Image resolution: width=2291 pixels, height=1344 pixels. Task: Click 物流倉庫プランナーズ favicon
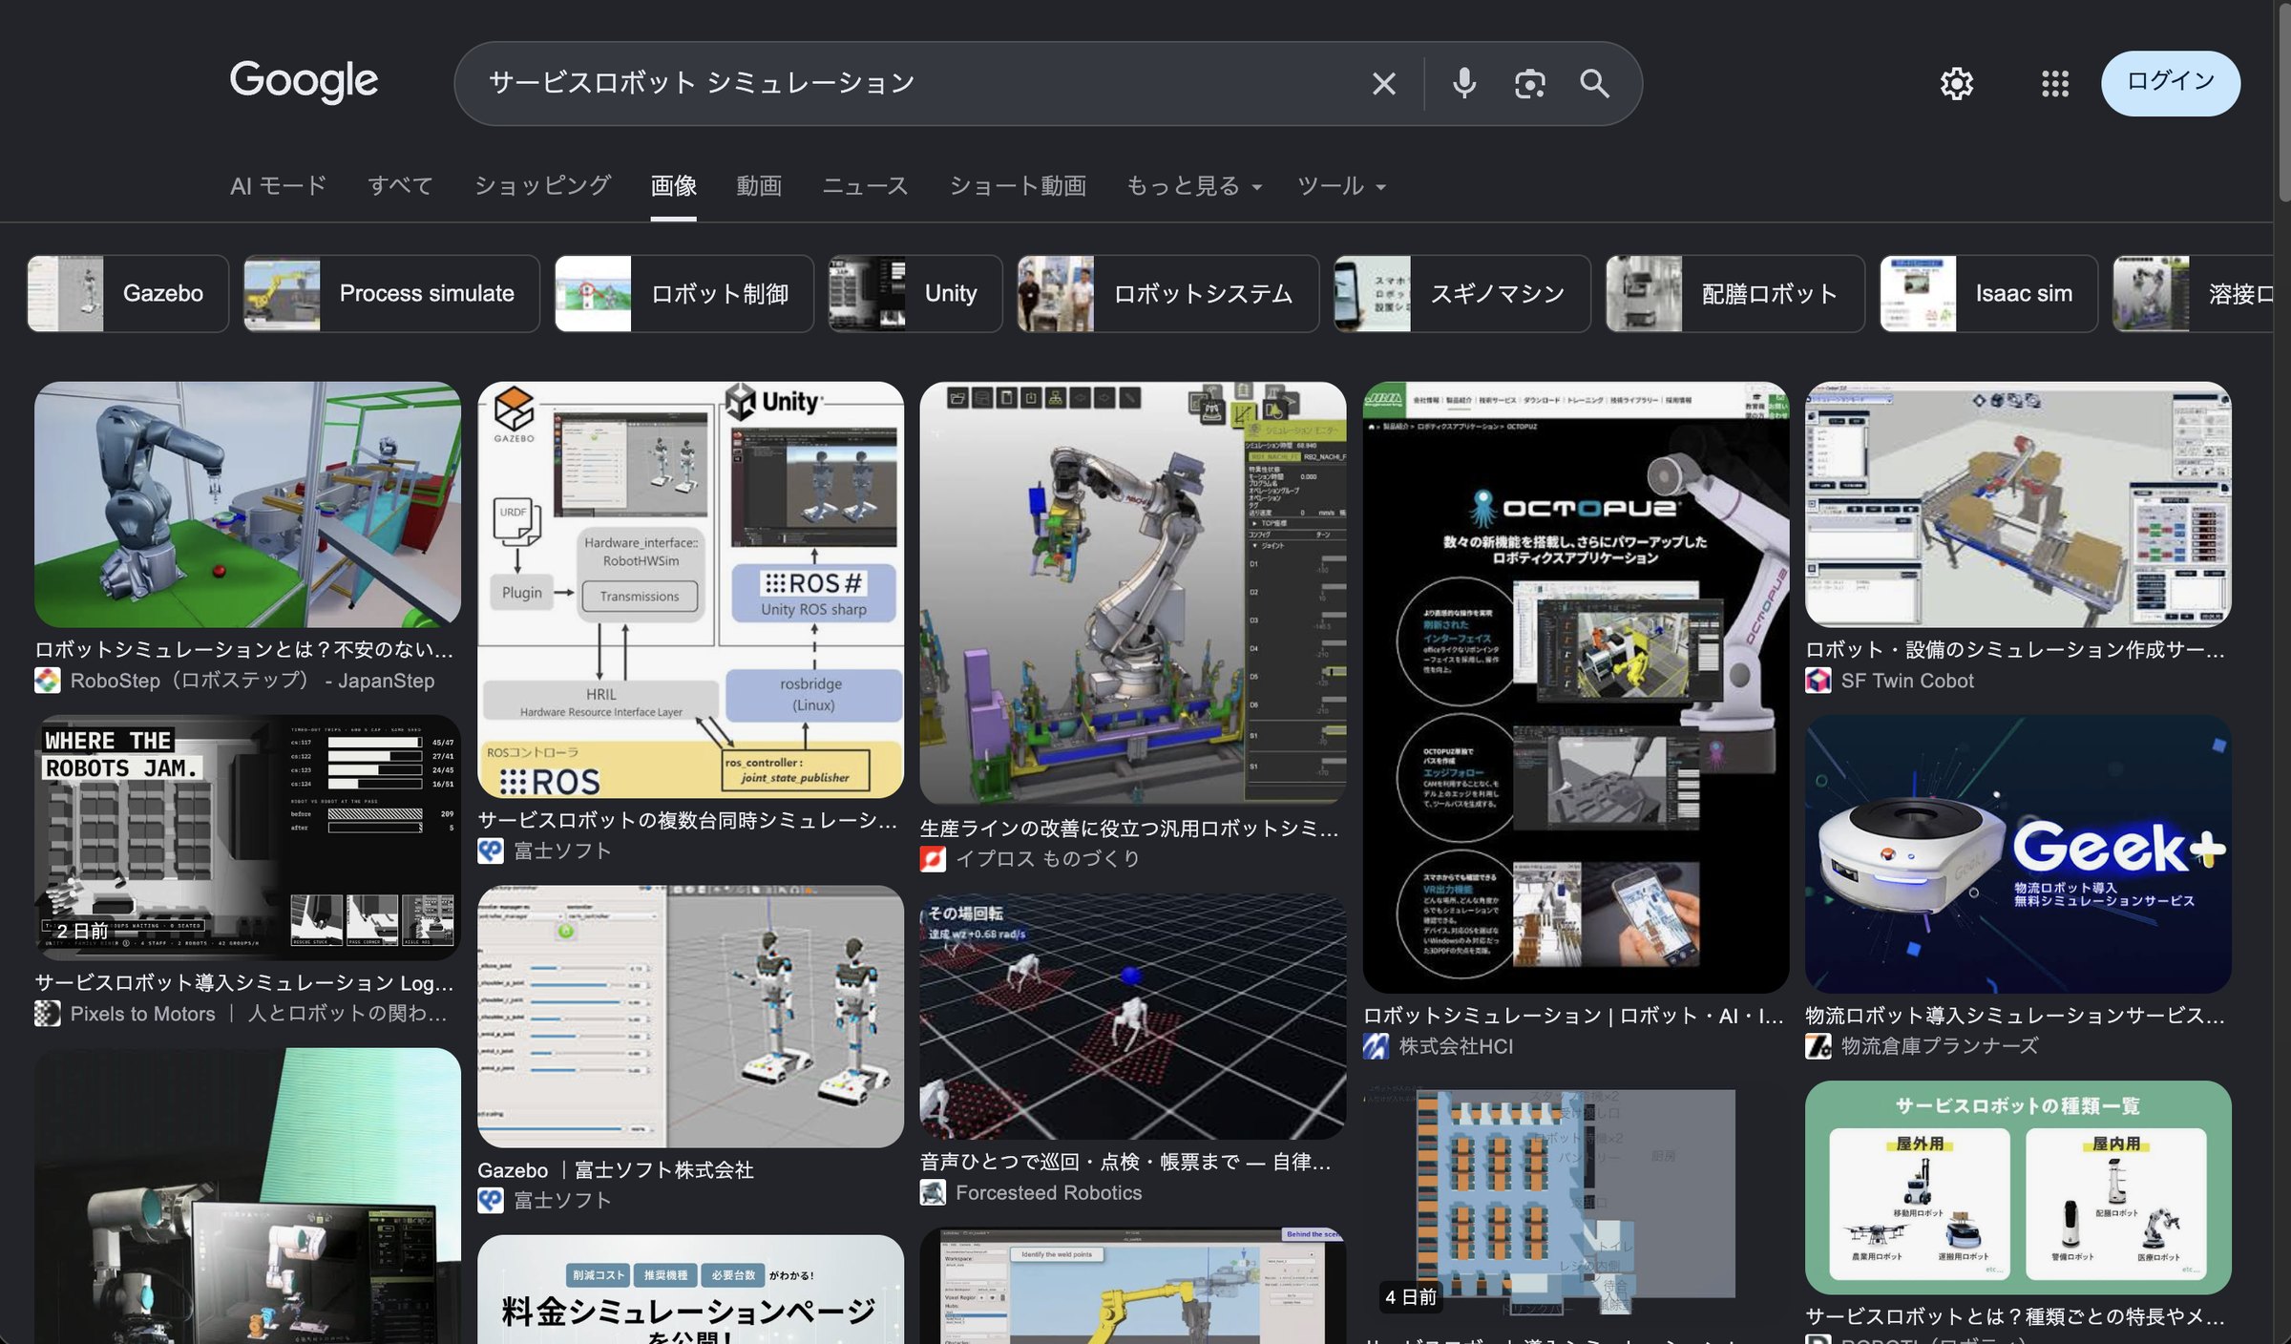(1818, 1046)
